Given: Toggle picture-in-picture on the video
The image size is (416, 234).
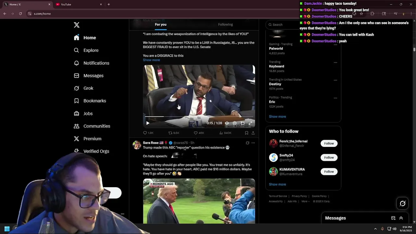Looking at the screenshot, I should tap(242, 123).
